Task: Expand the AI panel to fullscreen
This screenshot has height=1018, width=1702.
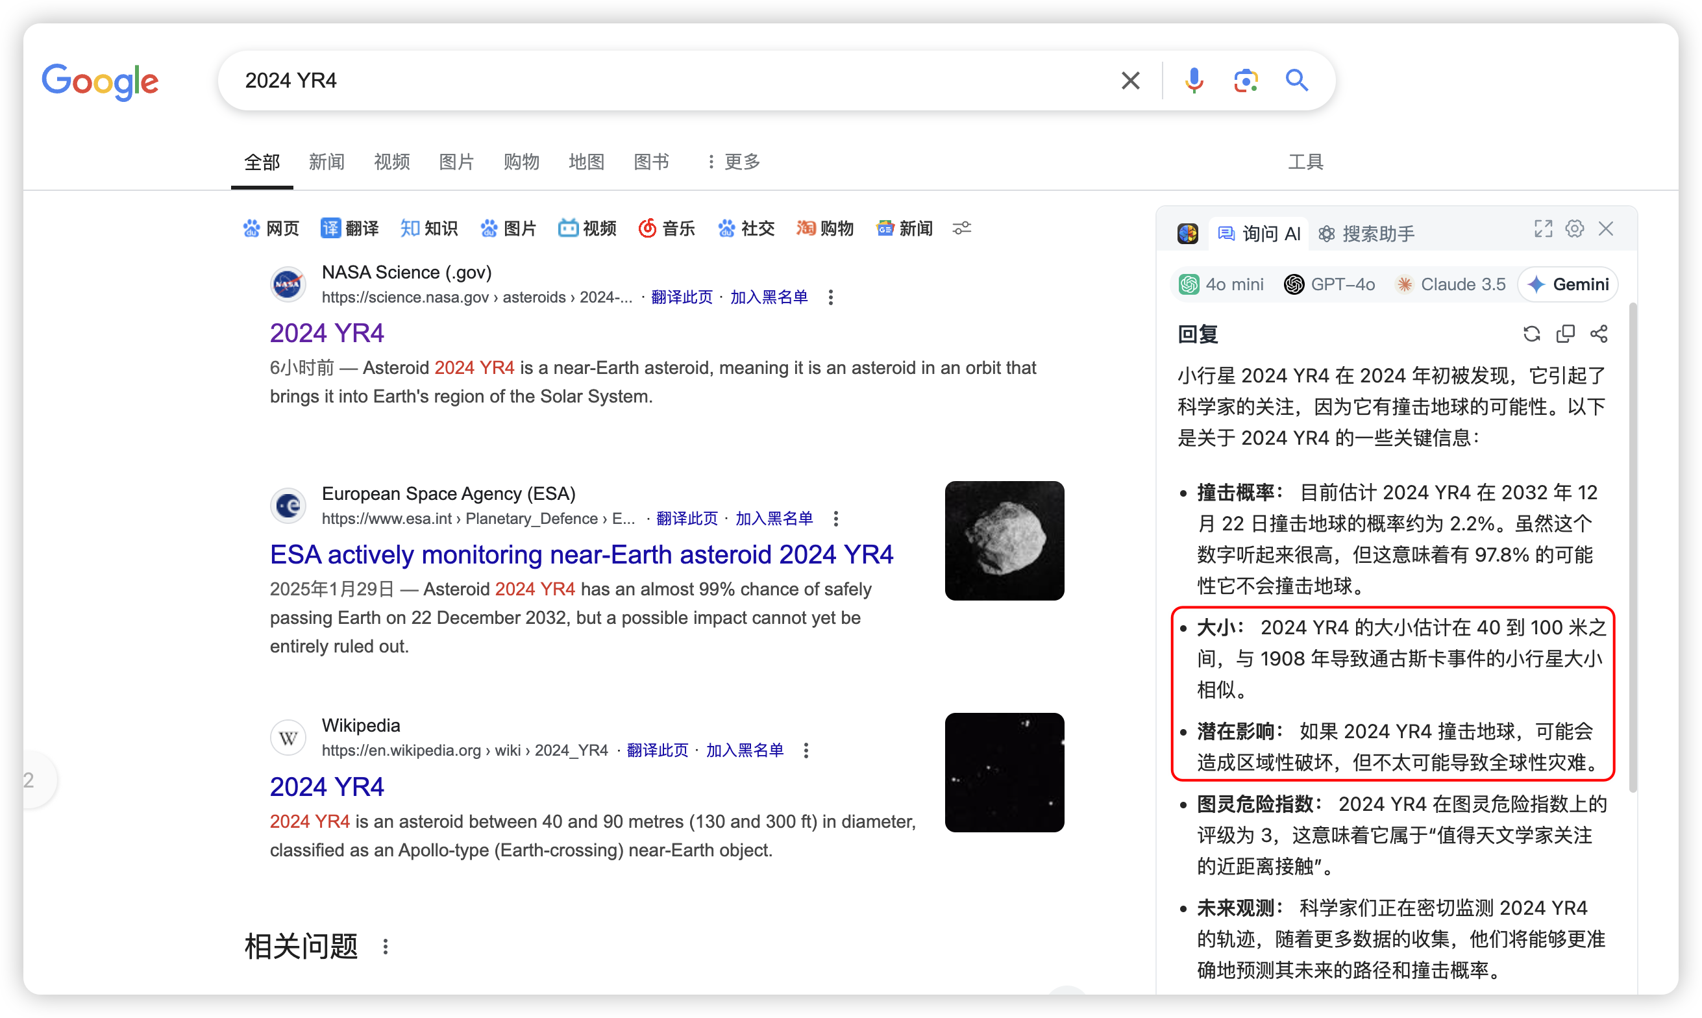Action: pos(1543,229)
